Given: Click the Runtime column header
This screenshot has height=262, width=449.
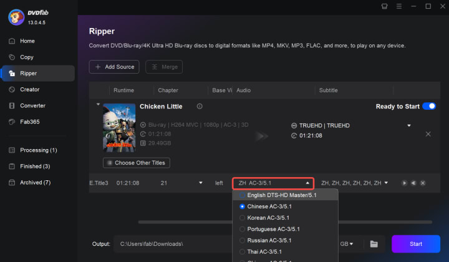Looking at the screenshot, I should pos(123,90).
